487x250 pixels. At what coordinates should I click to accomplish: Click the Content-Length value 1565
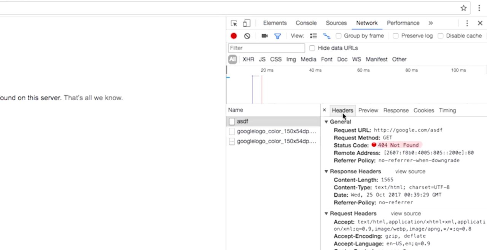click(387, 180)
